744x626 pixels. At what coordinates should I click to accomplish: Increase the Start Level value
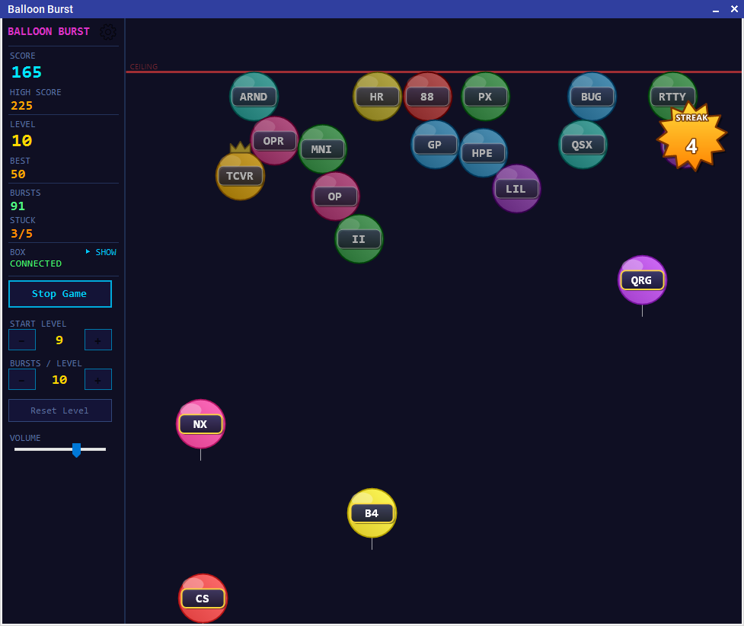(98, 340)
